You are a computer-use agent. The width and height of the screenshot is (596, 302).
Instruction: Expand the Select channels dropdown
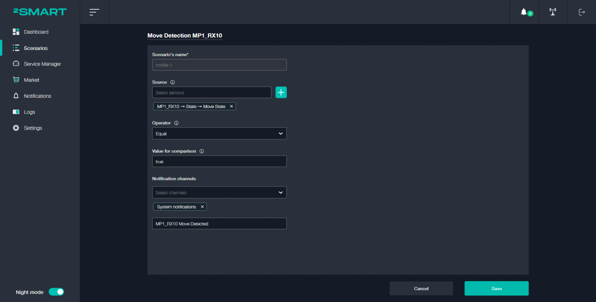219,192
